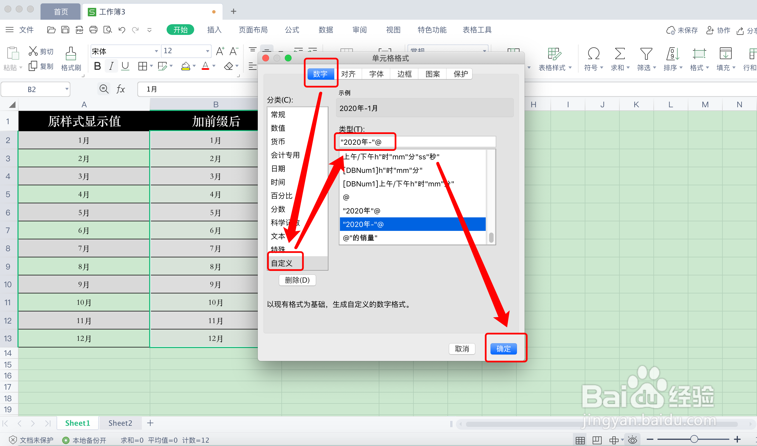This screenshot has height=446, width=757.
Task: Click the 未保存 unsaved status button
Action: pos(682,30)
